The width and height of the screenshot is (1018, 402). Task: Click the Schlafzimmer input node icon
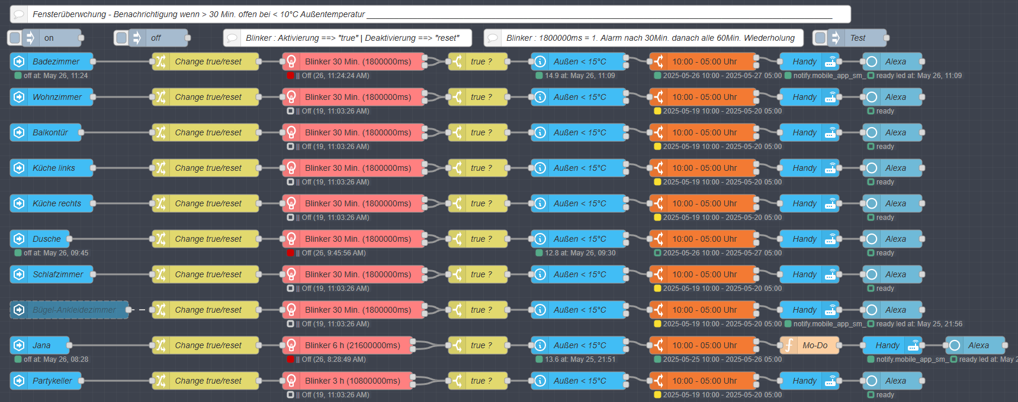point(19,274)
